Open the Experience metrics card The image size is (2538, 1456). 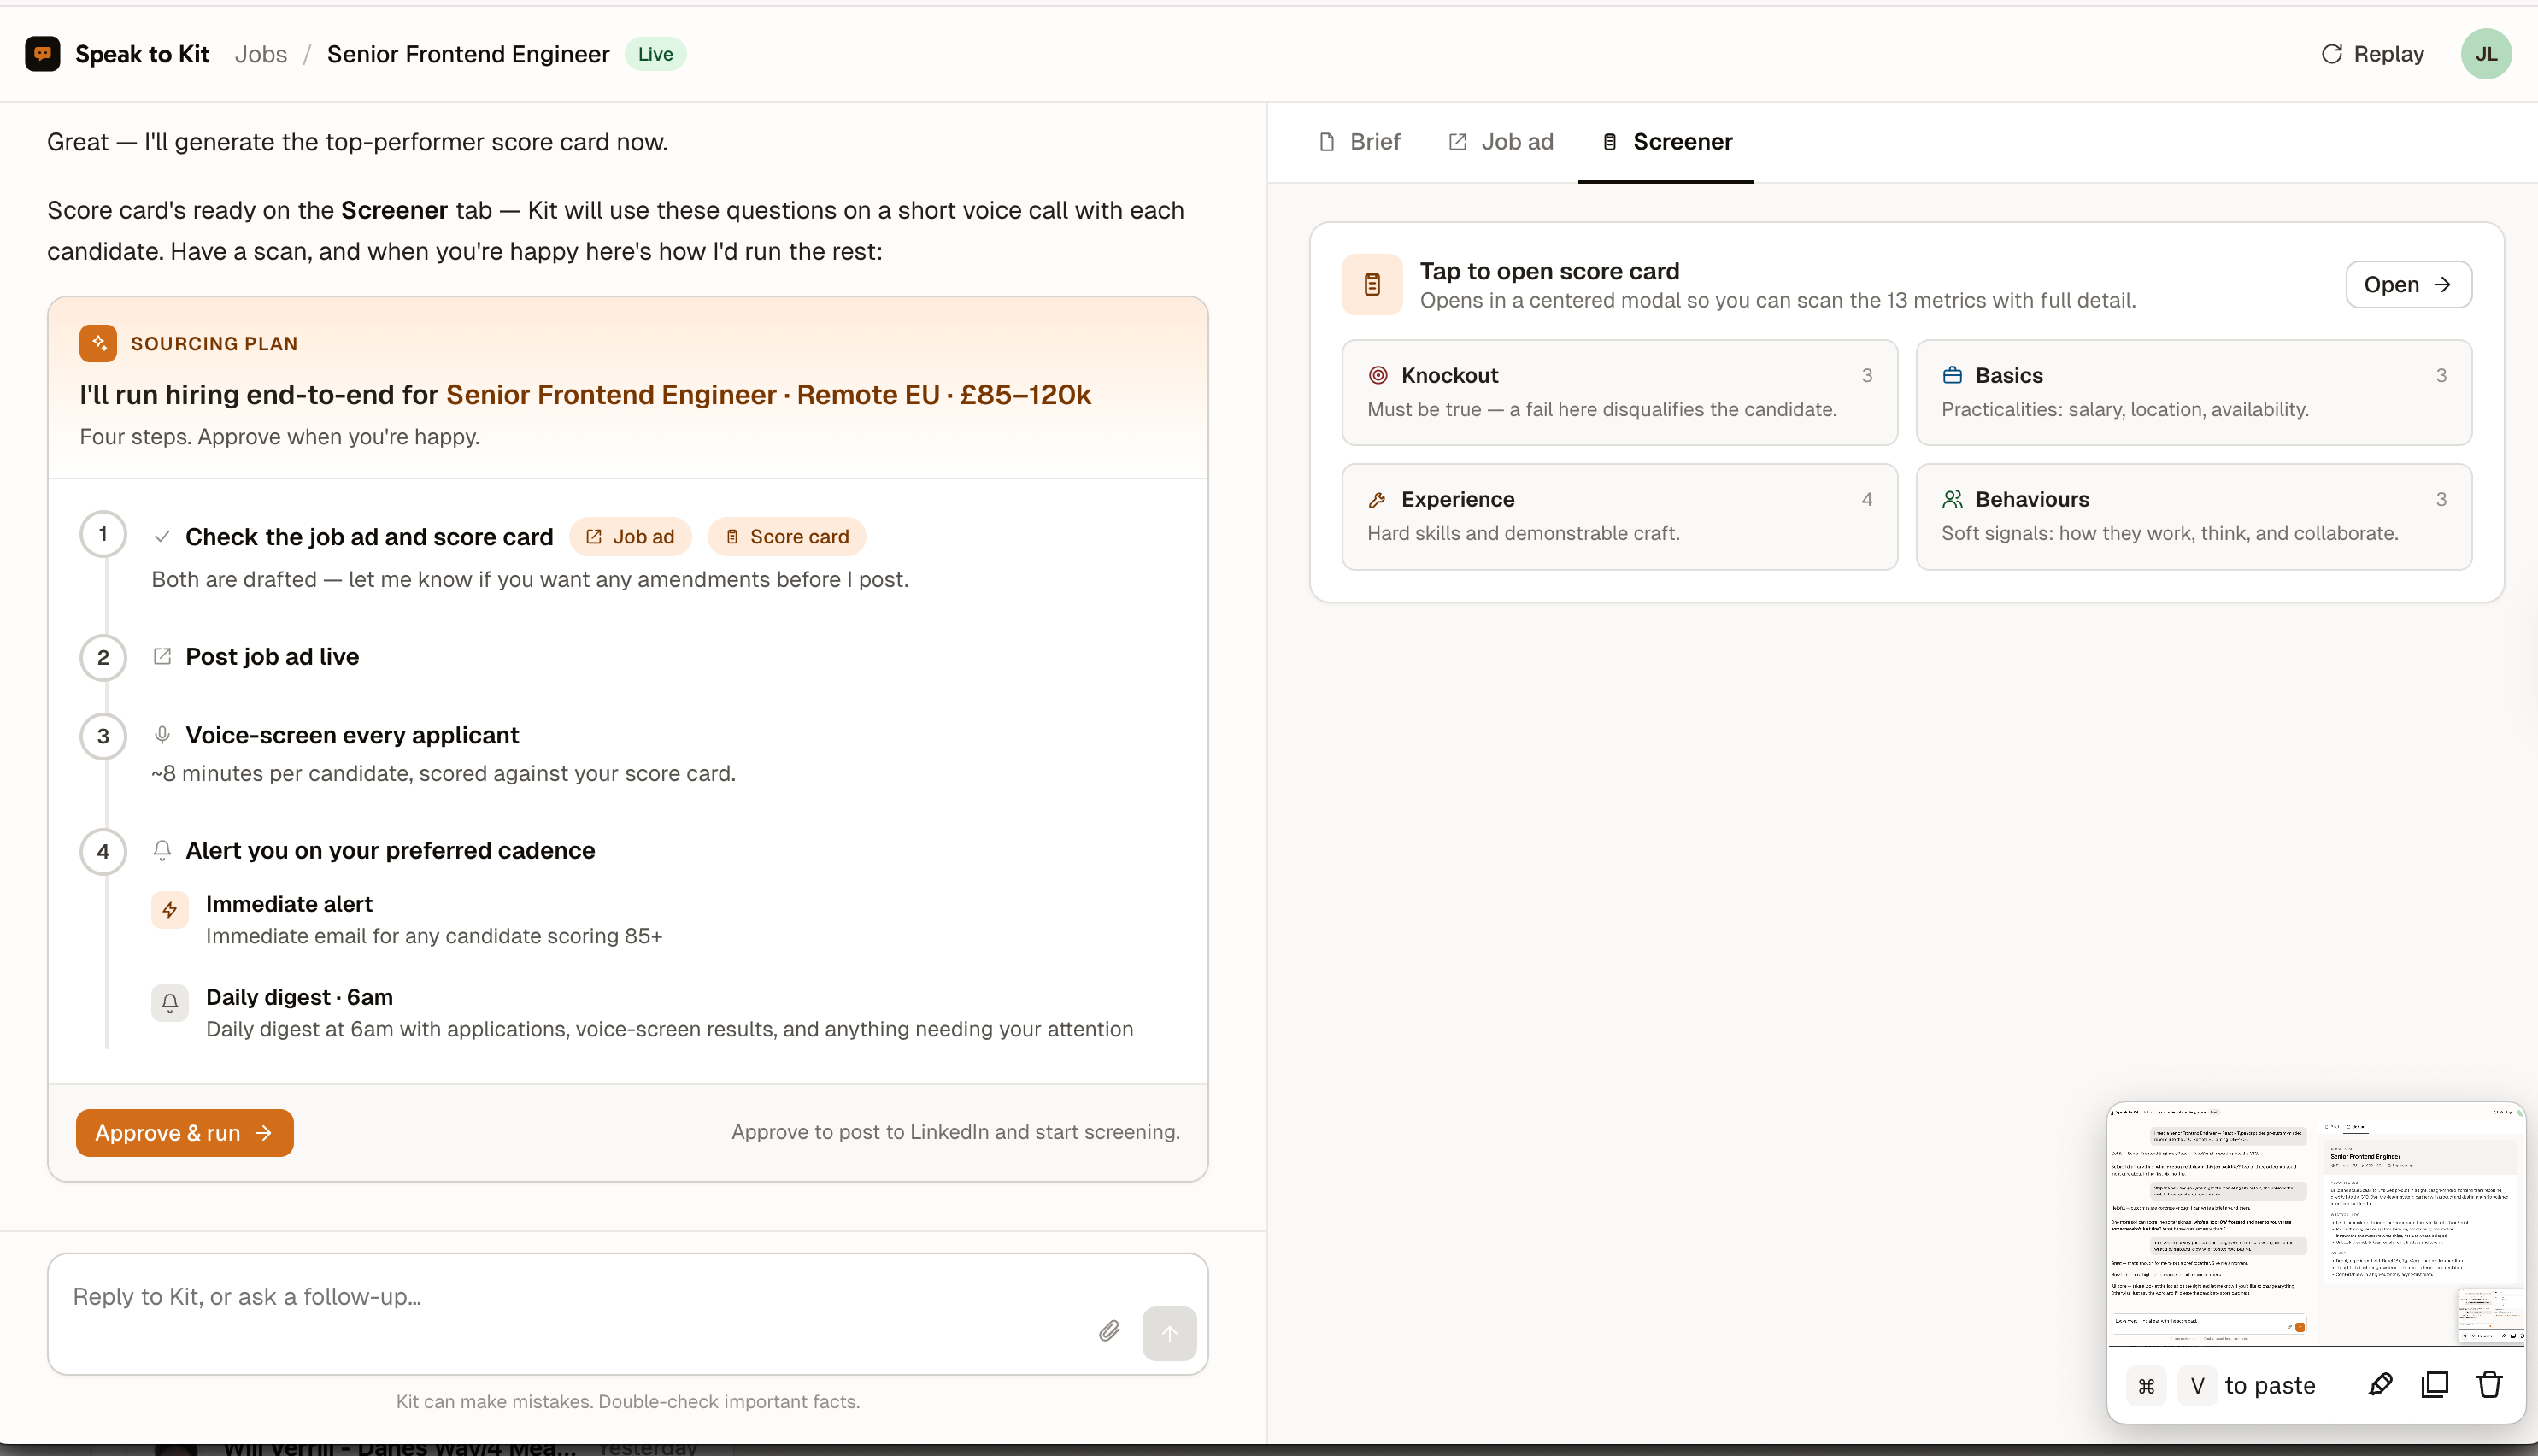1619,516
